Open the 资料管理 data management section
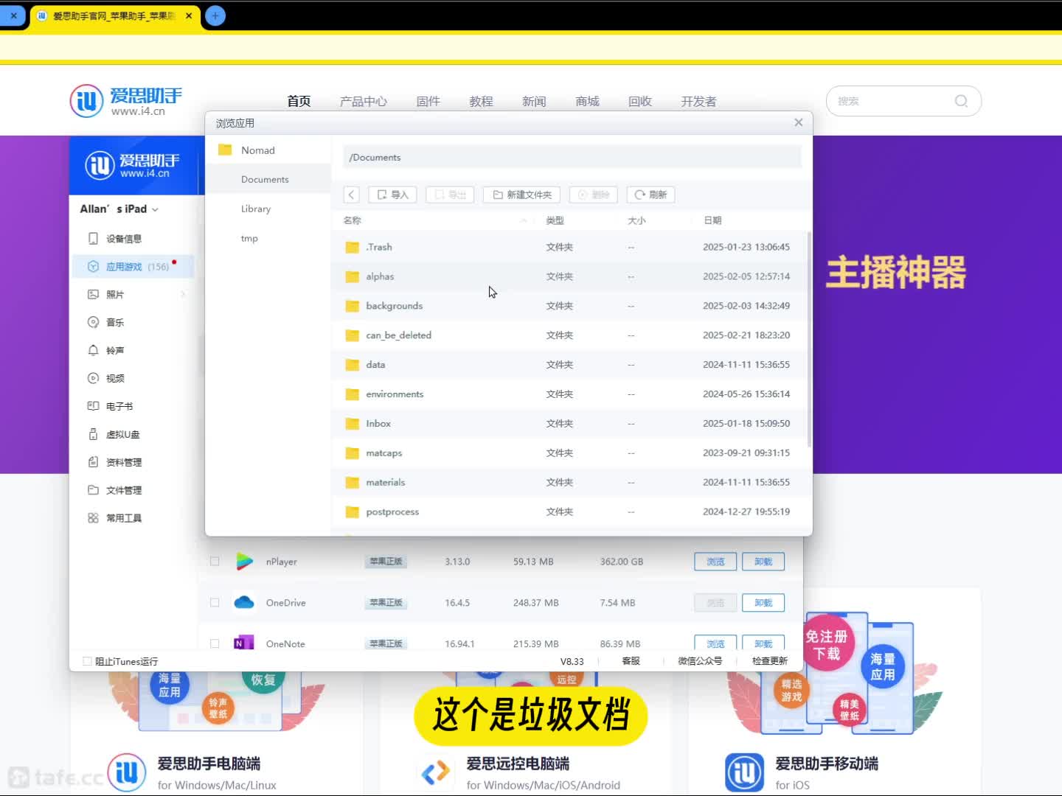The image size is (1062, 796). pyautogui.click(x=124, y=462)
